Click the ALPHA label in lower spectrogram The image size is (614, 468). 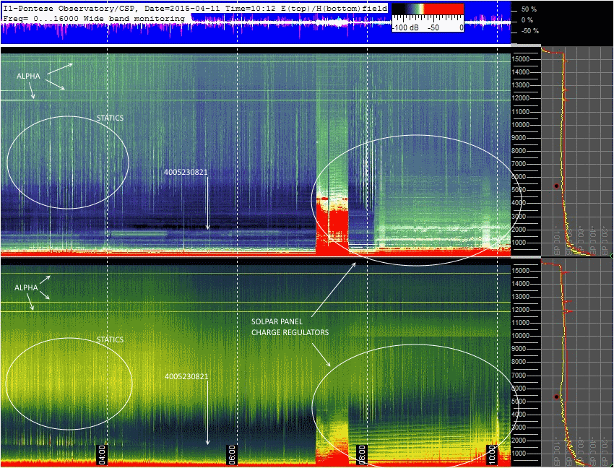click(x=26, y=287)
